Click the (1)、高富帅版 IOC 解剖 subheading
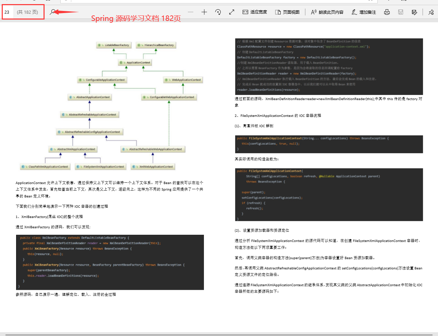Screen dimensions: 438x336 coord(254,126)
